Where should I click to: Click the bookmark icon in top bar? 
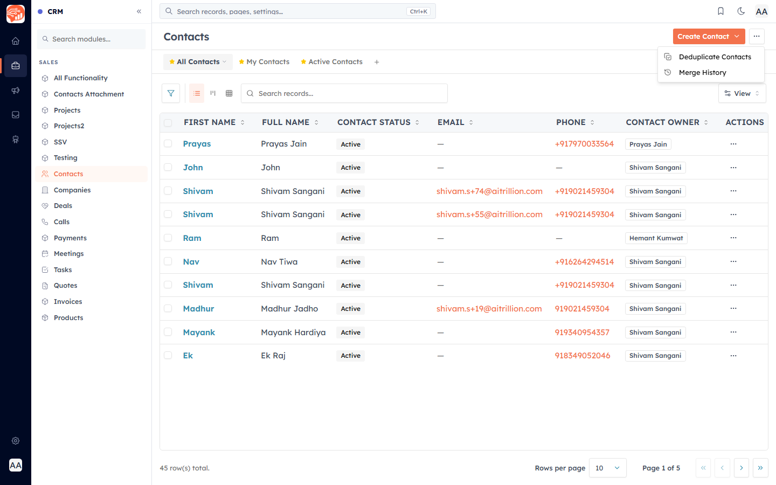[x=720, y=11]
